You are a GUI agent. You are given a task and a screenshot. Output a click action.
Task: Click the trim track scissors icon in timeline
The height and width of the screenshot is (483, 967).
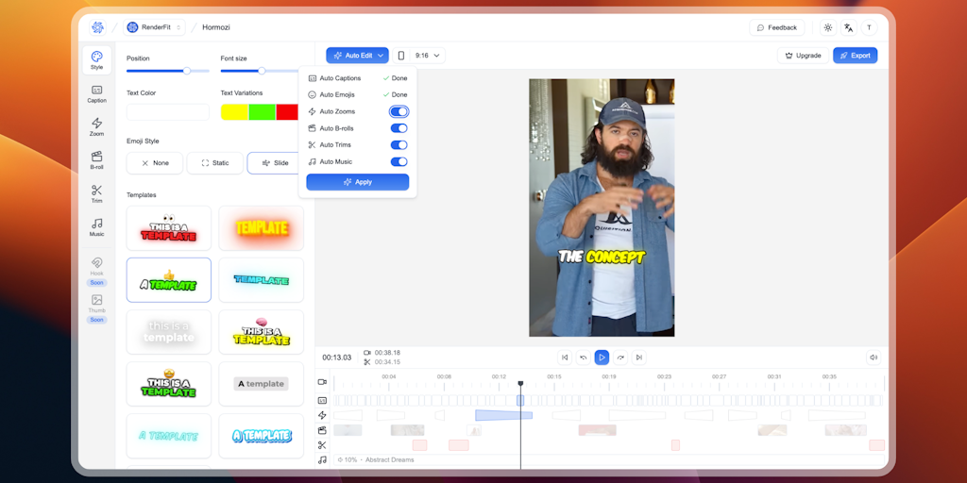(x=322, y=445)
